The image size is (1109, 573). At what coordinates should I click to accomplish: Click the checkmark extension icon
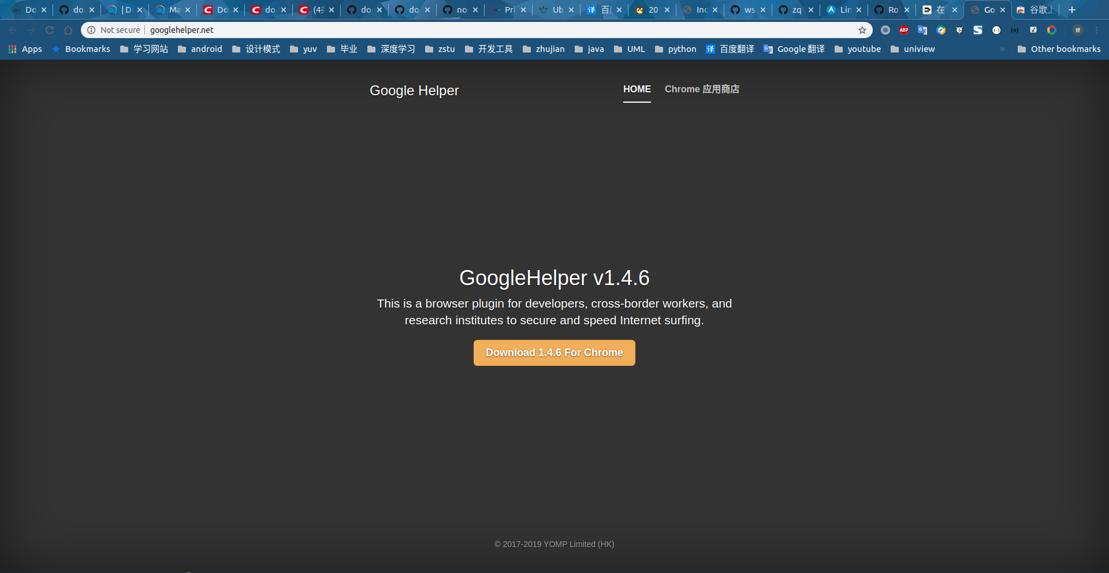[x=1033, y=30]
